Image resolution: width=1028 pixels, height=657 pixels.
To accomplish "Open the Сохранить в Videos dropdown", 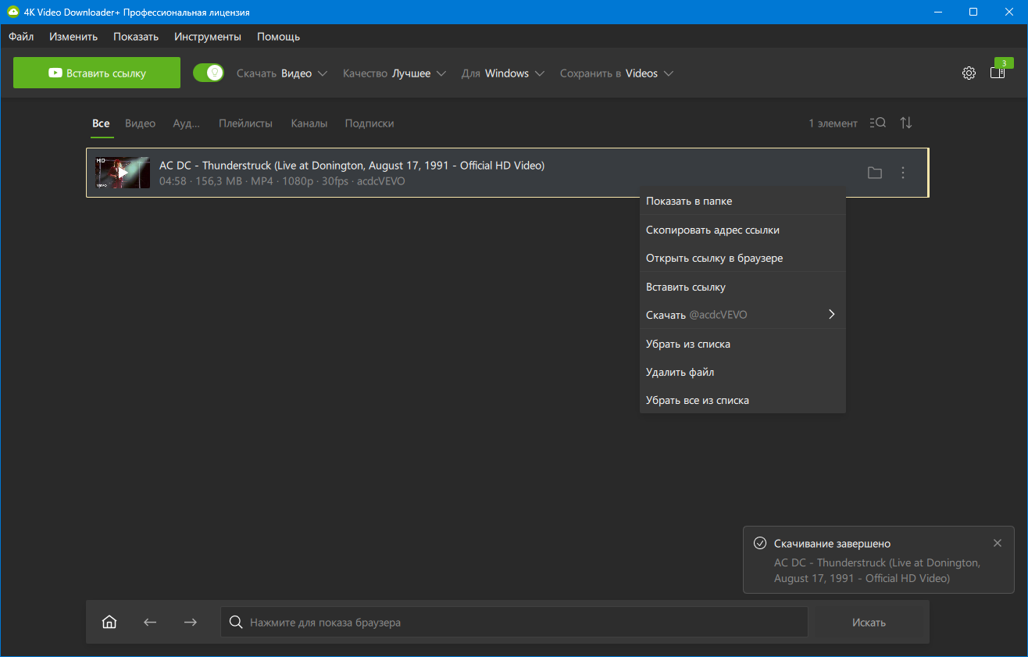I will pyautogui.click(x=616, y=73).
